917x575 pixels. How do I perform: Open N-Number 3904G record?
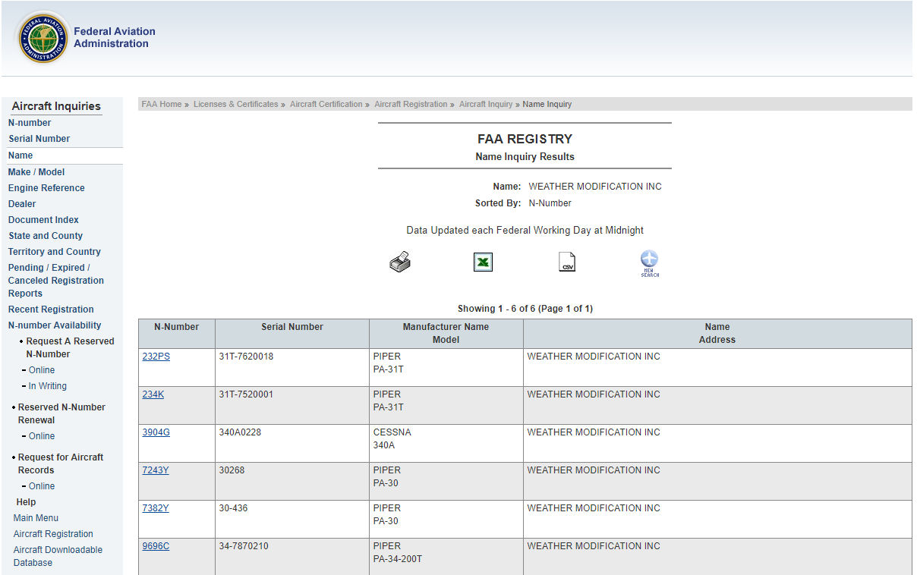tap(156, 432)
